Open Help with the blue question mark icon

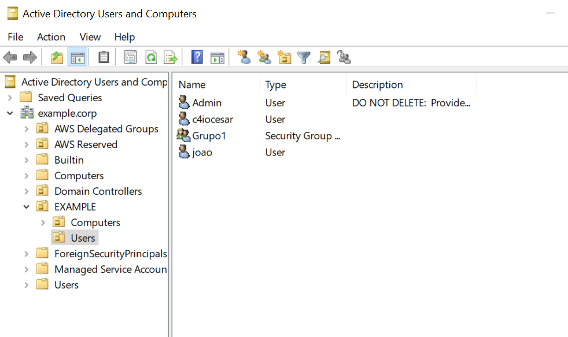click(x=197, y=57)
